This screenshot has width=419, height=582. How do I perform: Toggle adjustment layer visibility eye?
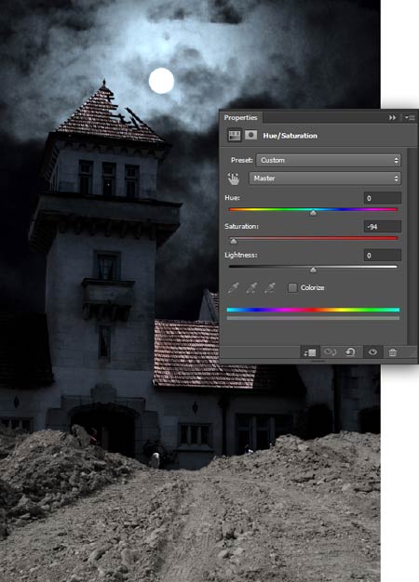[372, 351]
